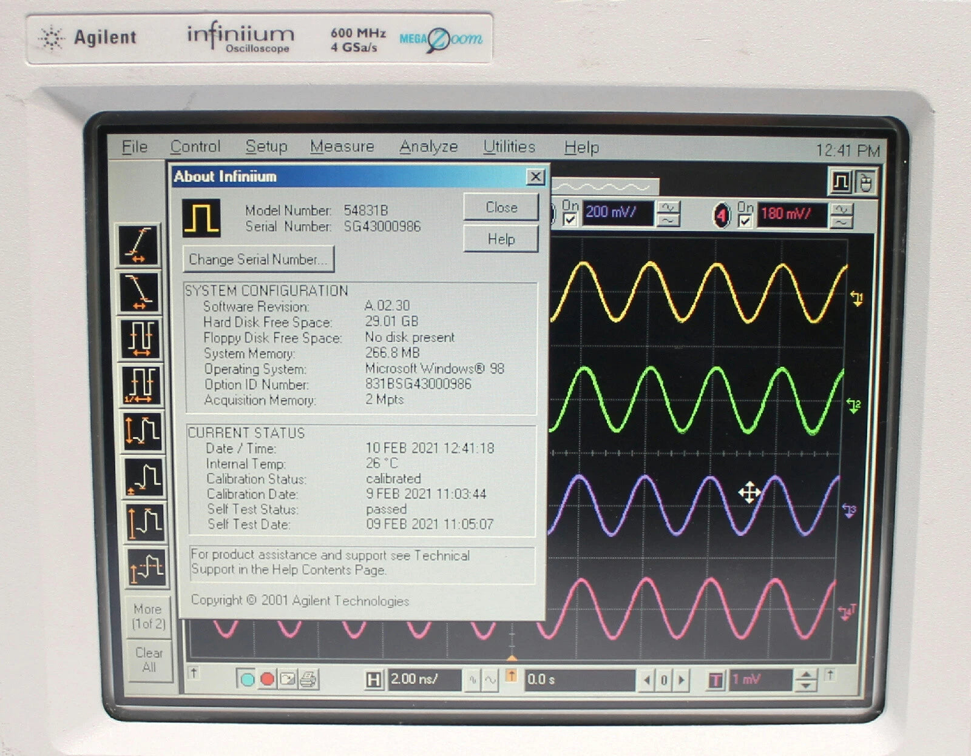This screenshot has width=971, height=756.
Task: Click the software revision value A.02.30
Action: click(x=387, y=306)
